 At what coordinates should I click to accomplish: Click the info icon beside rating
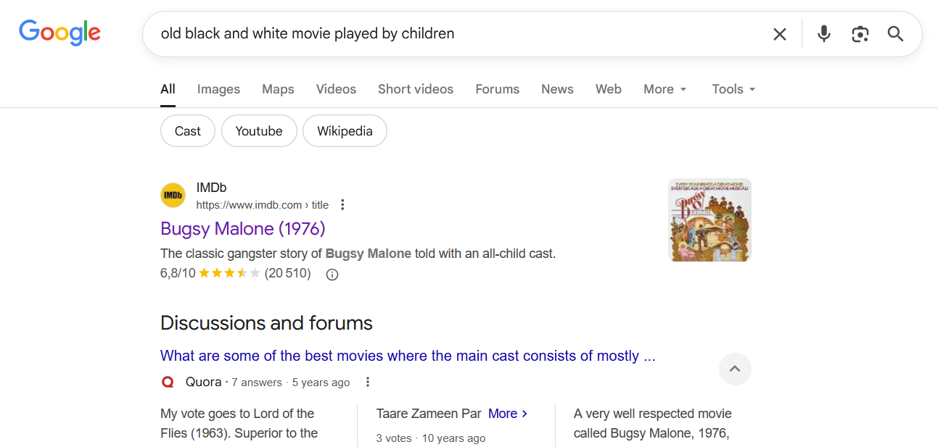[332, 275]
